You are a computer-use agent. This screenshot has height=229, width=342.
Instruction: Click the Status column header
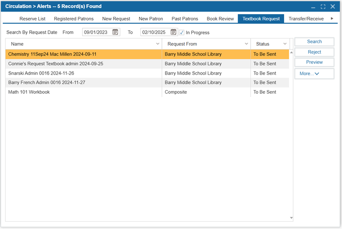pos(270,44)
